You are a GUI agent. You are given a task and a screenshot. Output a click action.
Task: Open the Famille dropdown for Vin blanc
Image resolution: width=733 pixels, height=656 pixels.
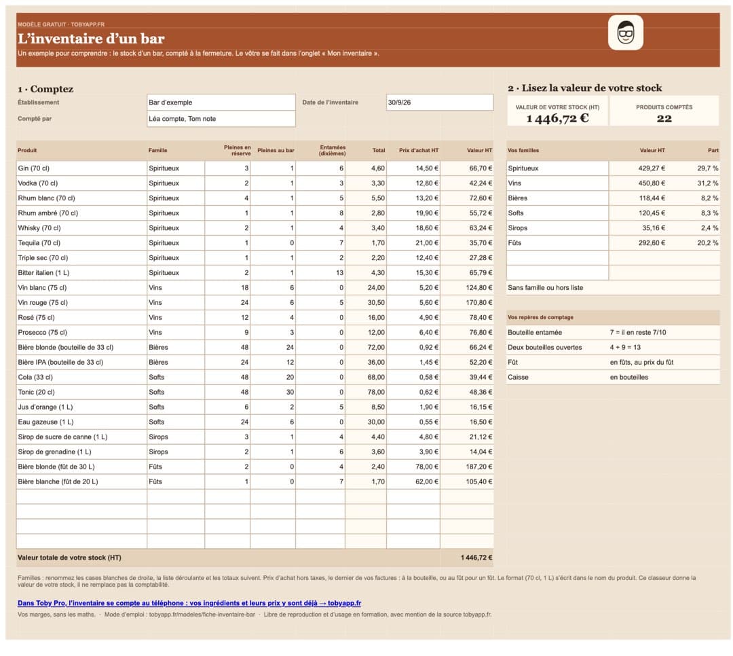click(176, 288)
